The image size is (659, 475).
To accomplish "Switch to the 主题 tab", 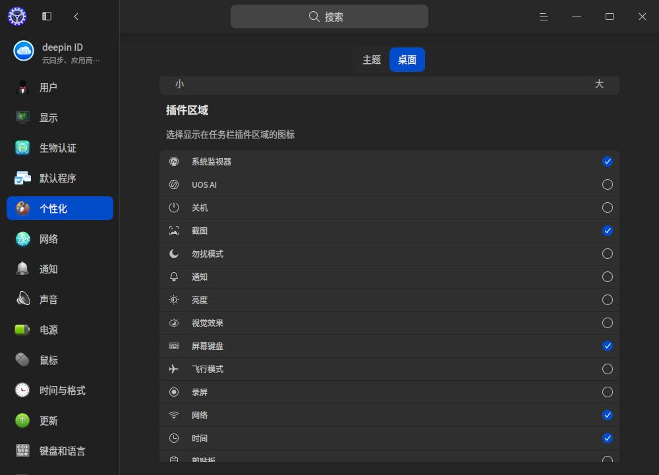I will (x=372, y=60).
